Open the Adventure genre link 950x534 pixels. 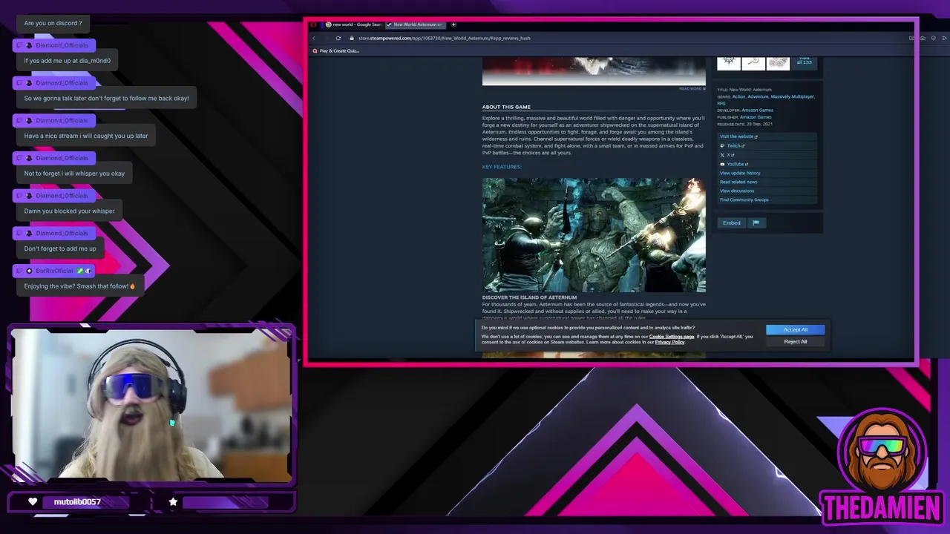(x=758, y=96)
